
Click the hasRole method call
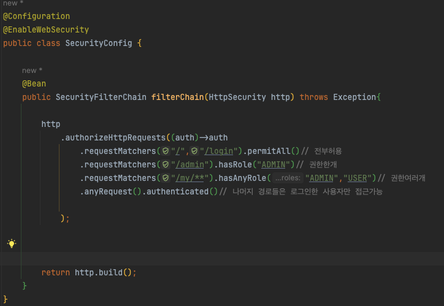(x=235, y=164)
